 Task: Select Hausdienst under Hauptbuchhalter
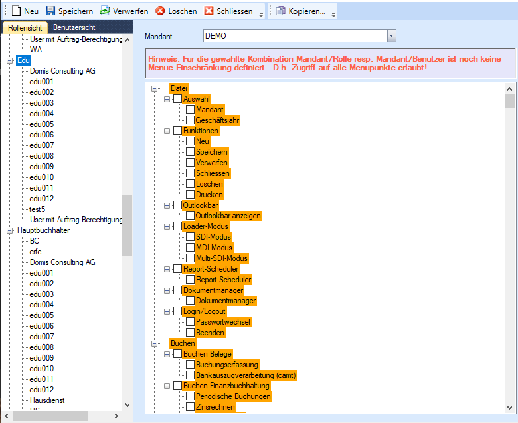coord(46,400)
